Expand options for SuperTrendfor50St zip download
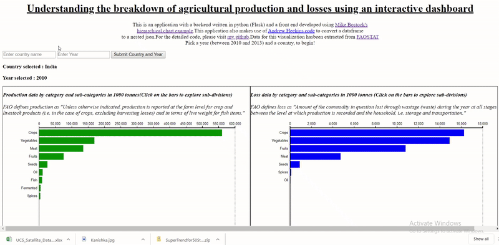 tap(218, 239)
